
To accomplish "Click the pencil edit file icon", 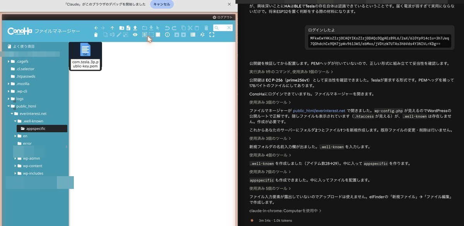I will click(x=119, y=35).
